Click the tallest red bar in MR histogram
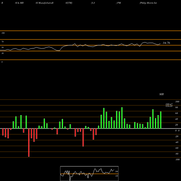 29,143
